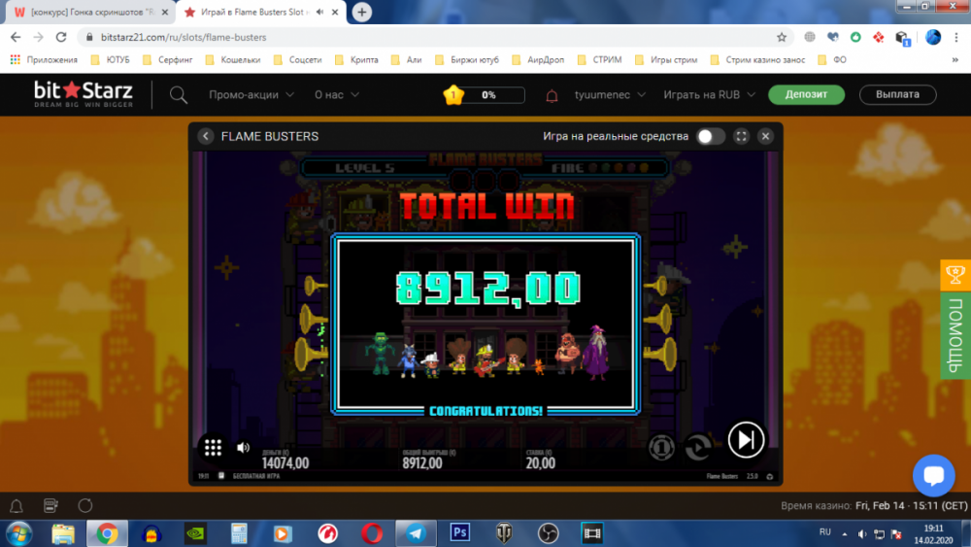Open the Серфинг bookmarks folder
The height and width of the screenshot is (547, 971).
[167, 59]
